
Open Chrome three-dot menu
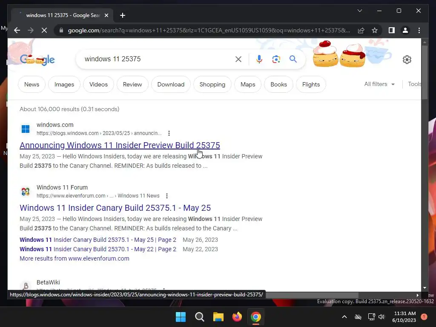pyautogui.click(x=419, y=30)
